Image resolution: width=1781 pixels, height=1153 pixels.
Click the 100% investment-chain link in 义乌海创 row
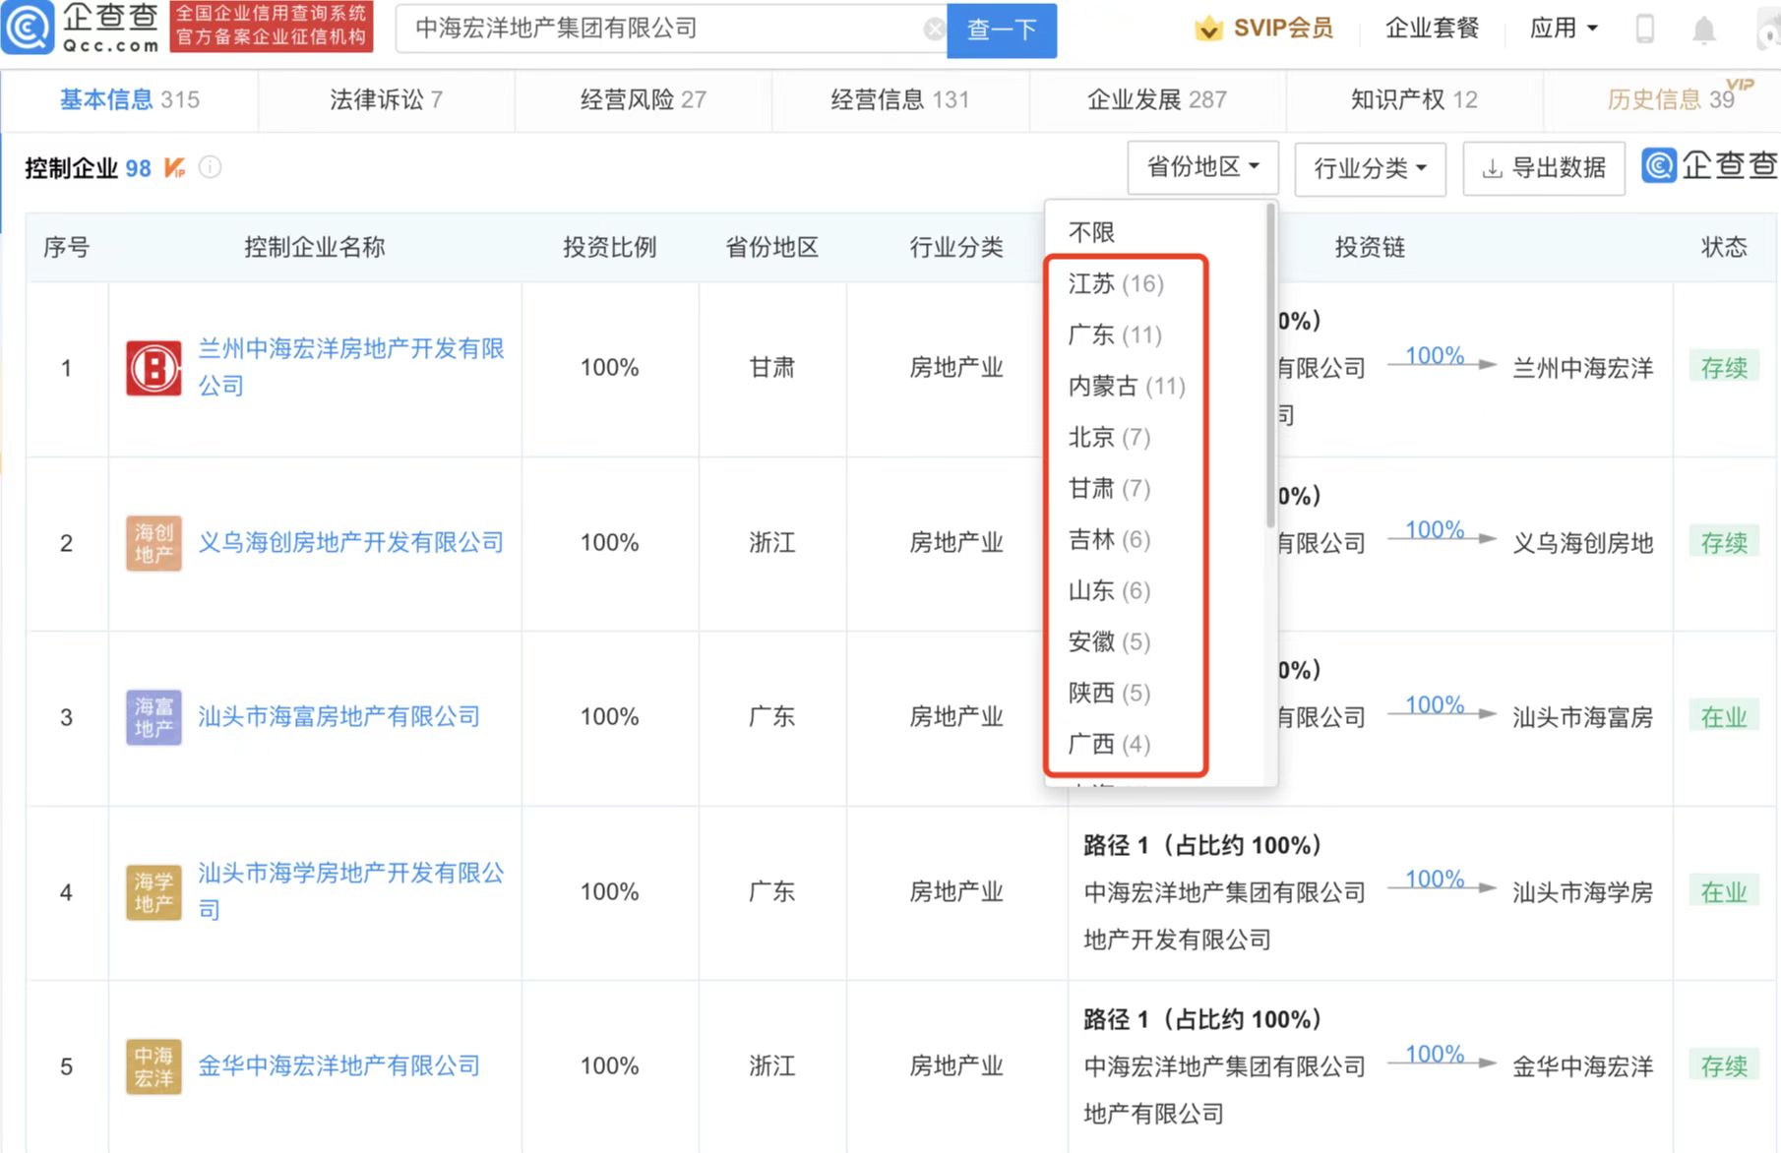coord(1435,529)
